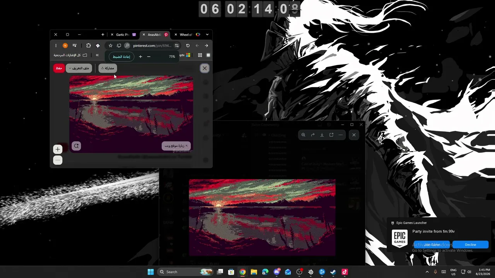Decline the Epic Games party invite
Screen dimensions: 495x278
pos(471,245)
